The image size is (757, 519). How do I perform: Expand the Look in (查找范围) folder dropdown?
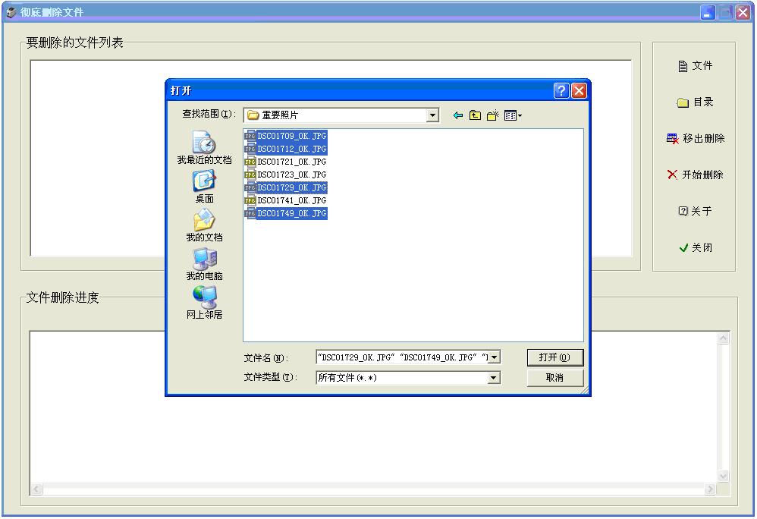(432, 115)
